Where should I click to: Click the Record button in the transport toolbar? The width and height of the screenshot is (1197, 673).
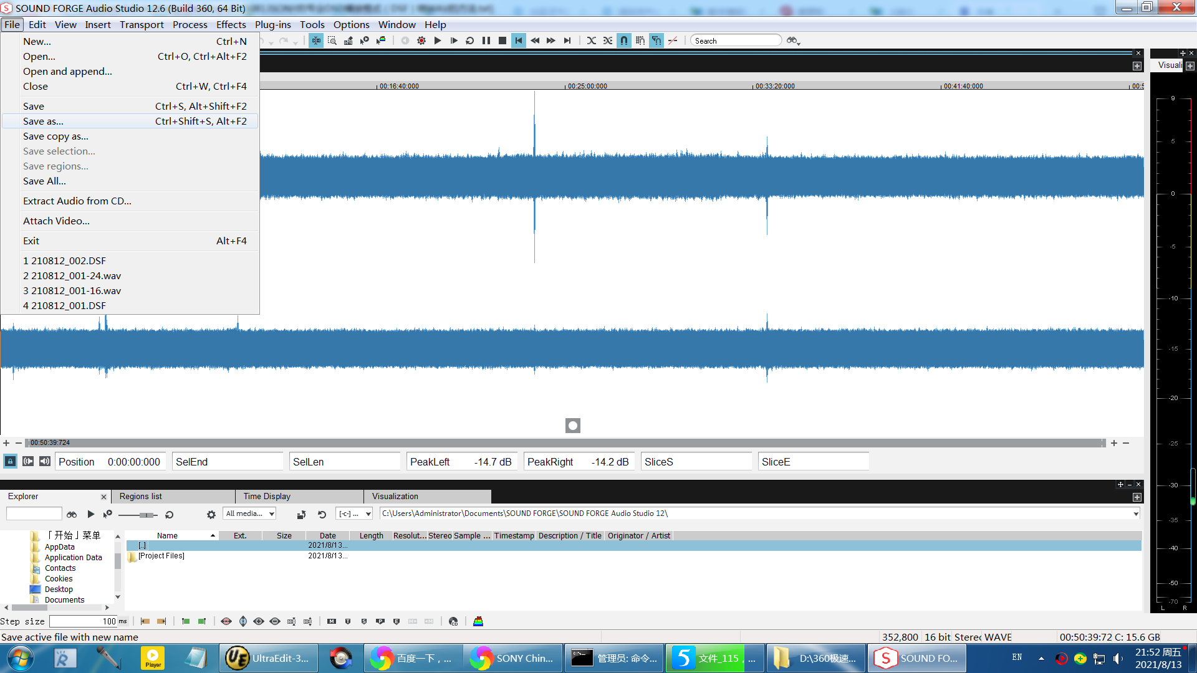[x=421, y=41]
